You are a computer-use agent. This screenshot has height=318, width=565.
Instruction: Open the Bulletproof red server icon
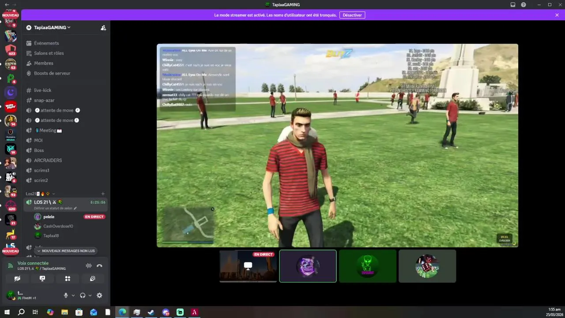click(11, 106)
